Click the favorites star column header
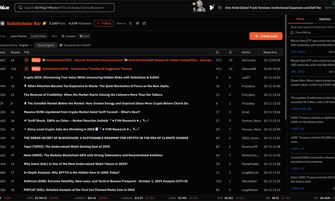The width and height of the screenshot is (335, 201). (230, 52)
